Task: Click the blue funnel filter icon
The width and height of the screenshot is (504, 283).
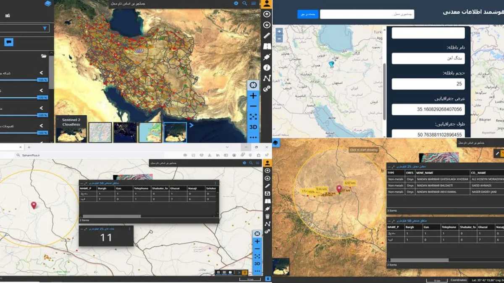Action: [45, 29]
